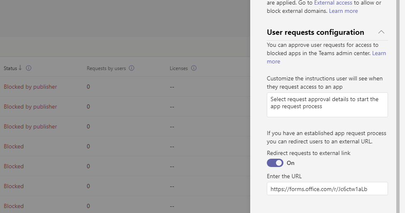Open Learn more after external domains text
Screen dimensions: 405x213
click(x=343, y=11)
